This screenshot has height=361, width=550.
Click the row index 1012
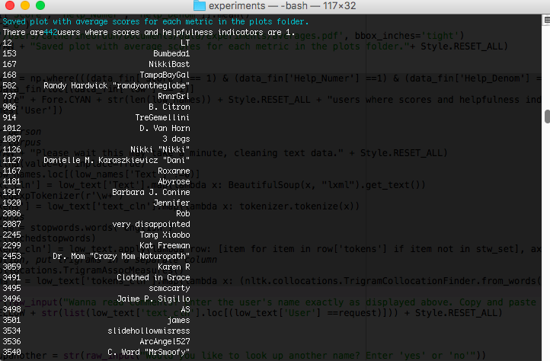(11, 128)
